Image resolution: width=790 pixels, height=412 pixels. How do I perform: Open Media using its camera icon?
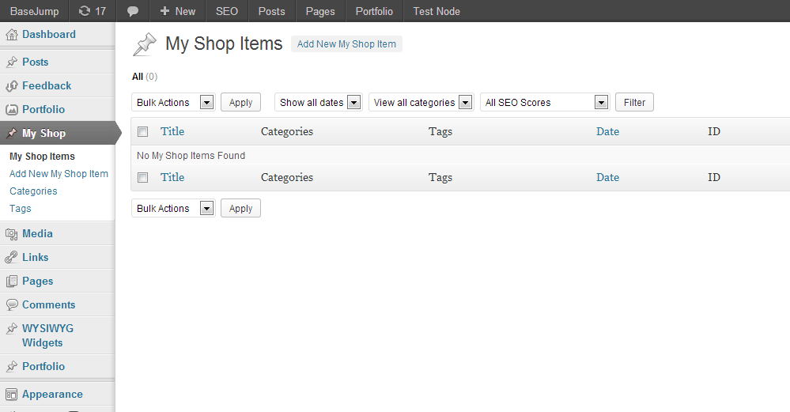(x=12, y=234)
